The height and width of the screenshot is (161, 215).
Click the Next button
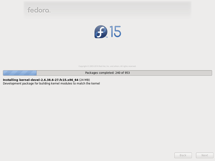[204, 155]
